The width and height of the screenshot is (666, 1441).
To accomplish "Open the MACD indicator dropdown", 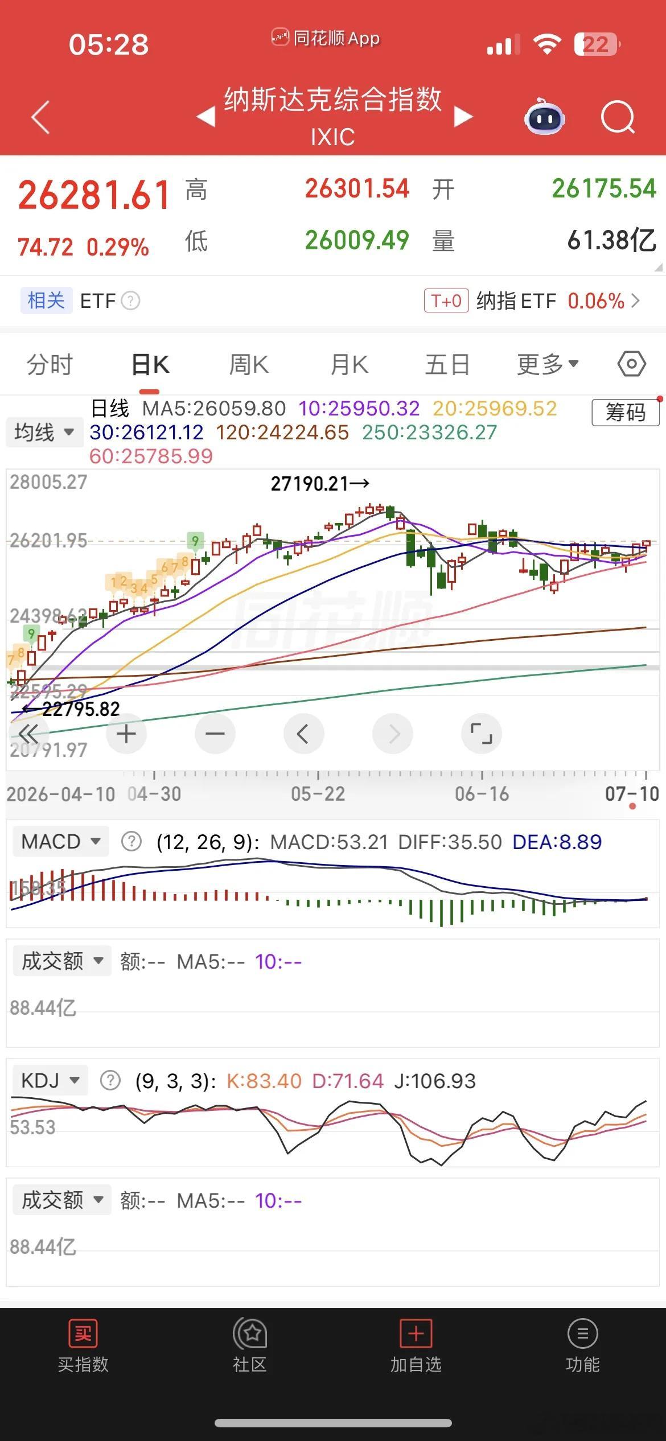I will pos(61,842).
